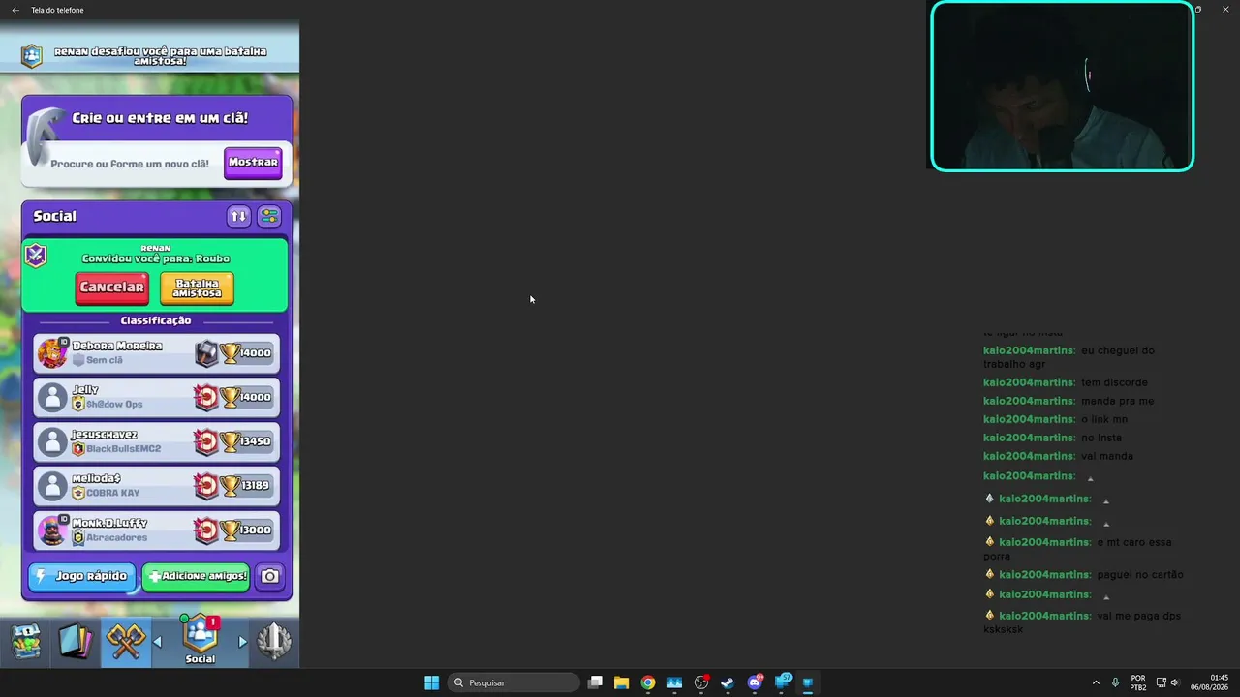Cancel Renan's battle invitation
The image size is (1240, 697).
point(111,288)
